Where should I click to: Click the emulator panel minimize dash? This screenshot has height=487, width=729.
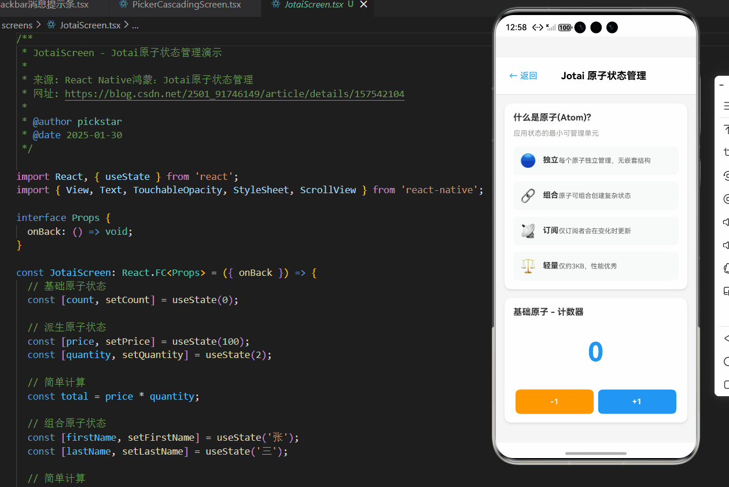(x=722, y=84)
